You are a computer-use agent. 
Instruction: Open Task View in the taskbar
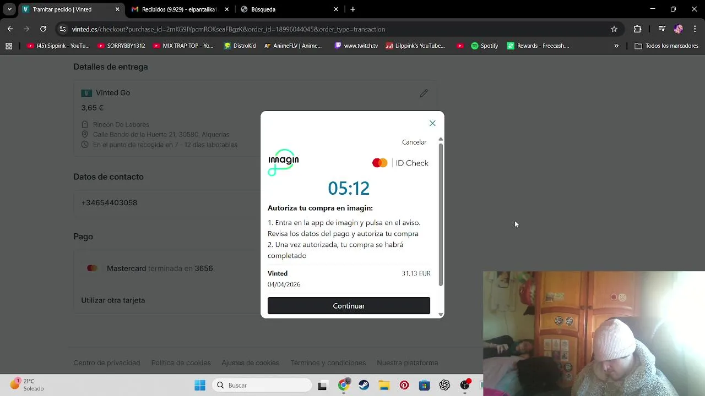(x=322, y=385)
